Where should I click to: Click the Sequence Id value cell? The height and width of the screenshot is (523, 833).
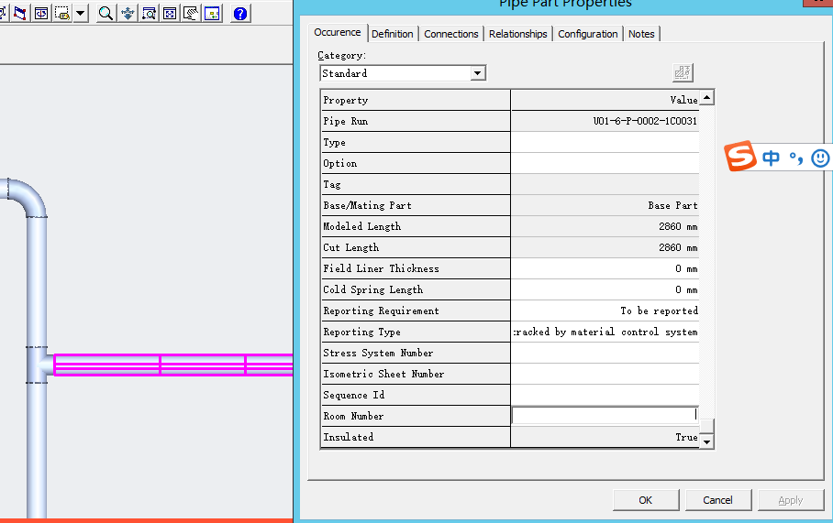[x=605, y=395]
